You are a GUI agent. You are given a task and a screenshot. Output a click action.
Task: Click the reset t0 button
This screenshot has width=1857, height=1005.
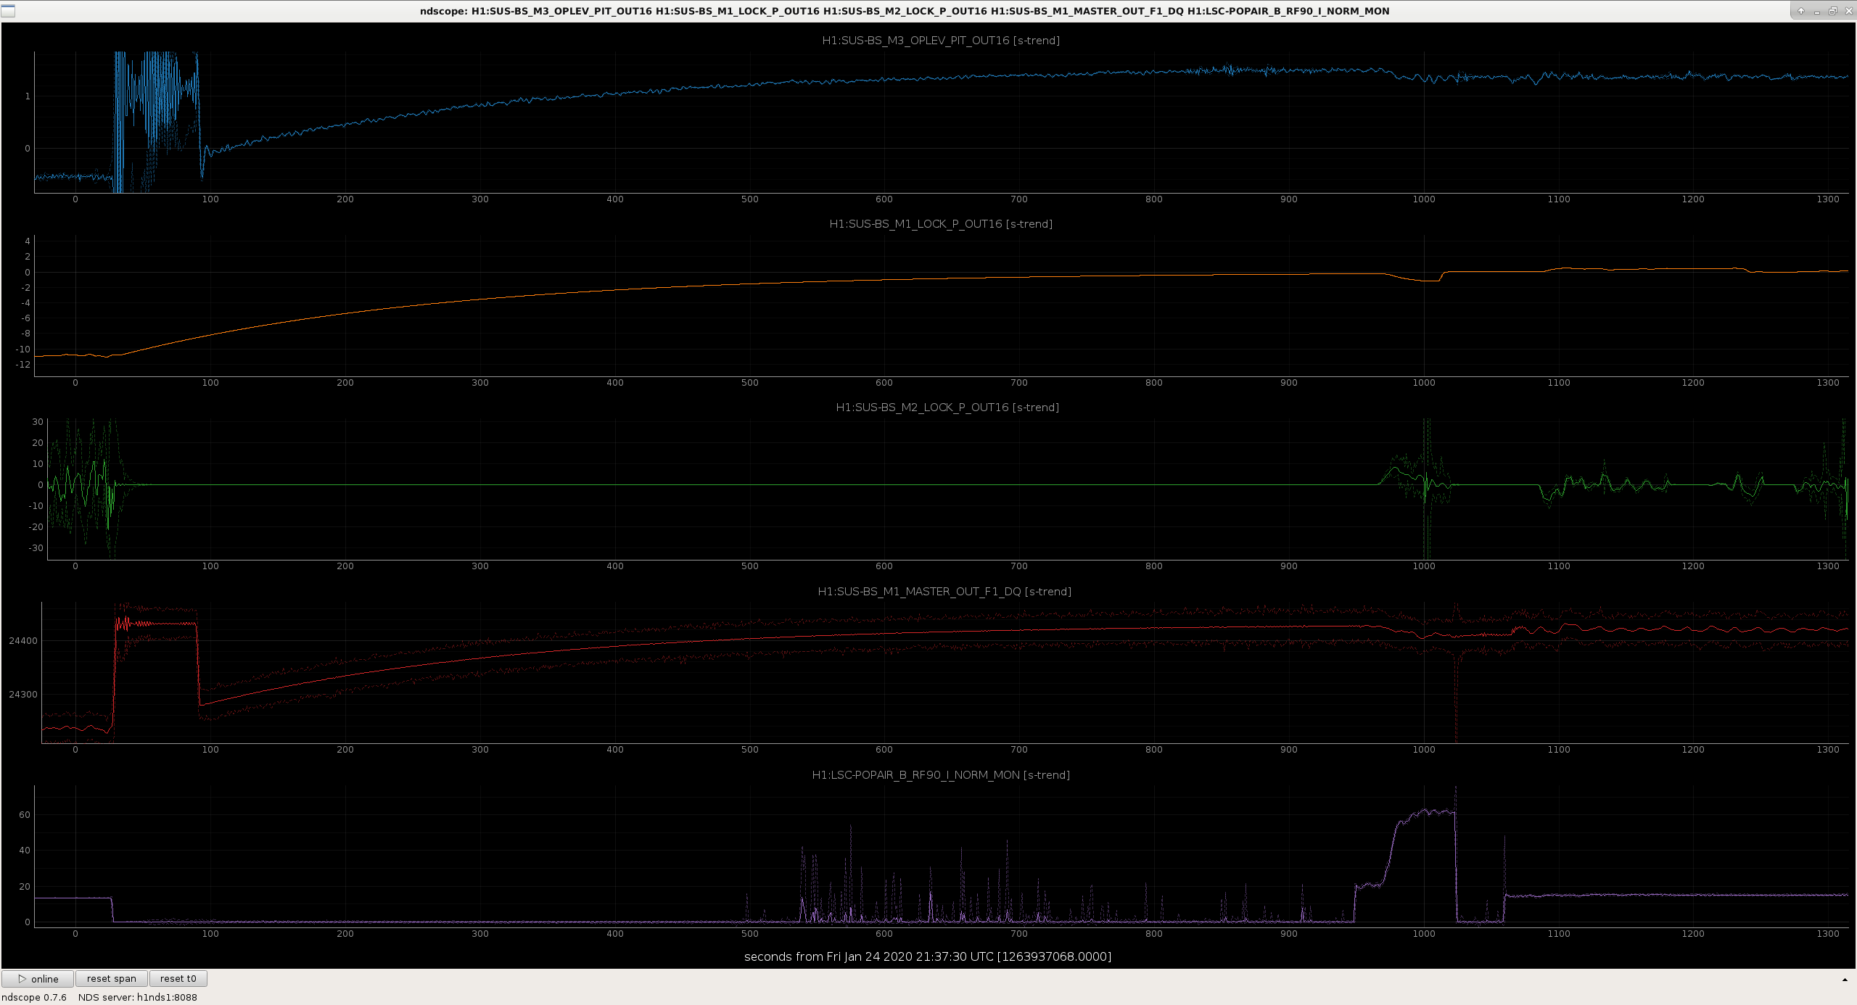[x=178, y=978]
